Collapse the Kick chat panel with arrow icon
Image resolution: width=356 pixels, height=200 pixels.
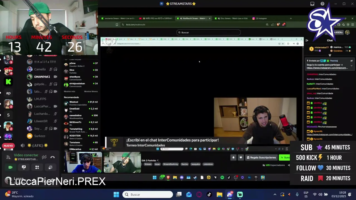click(307, 40)
